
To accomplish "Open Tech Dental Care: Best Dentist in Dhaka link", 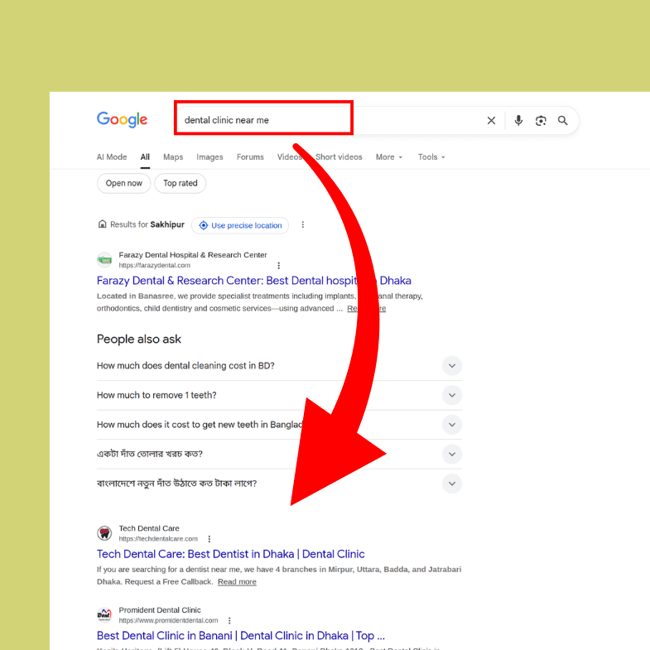I will (x=230, y=554).
